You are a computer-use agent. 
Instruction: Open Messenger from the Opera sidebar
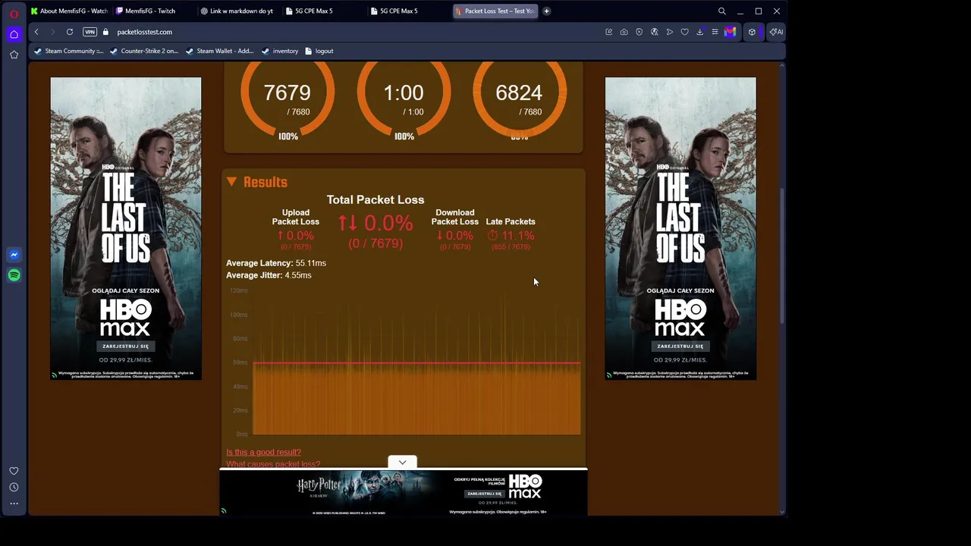pyautogui.click(x=14, y=255)
